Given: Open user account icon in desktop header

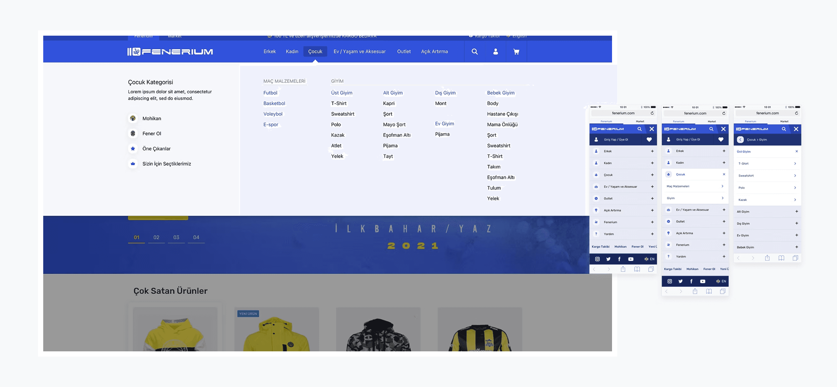Looking at the screenshot, I should [x=495, y=51].
